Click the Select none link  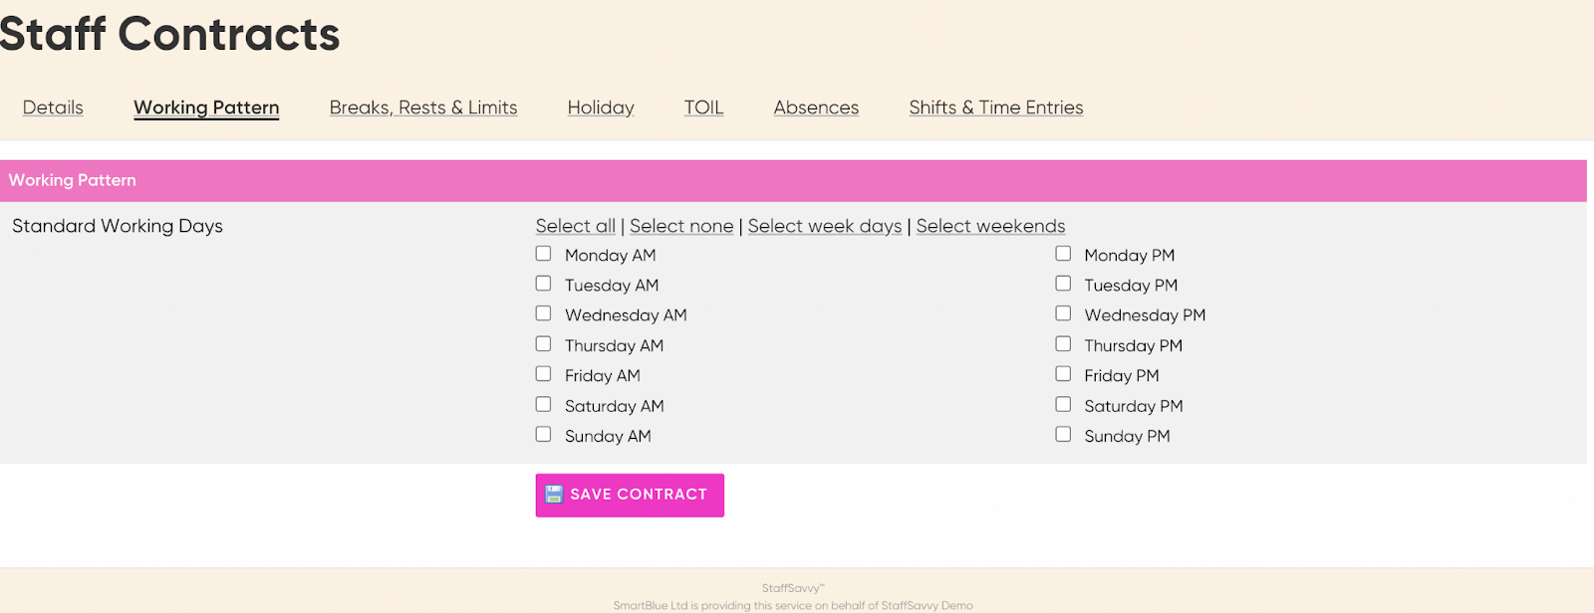coord(681,226)
